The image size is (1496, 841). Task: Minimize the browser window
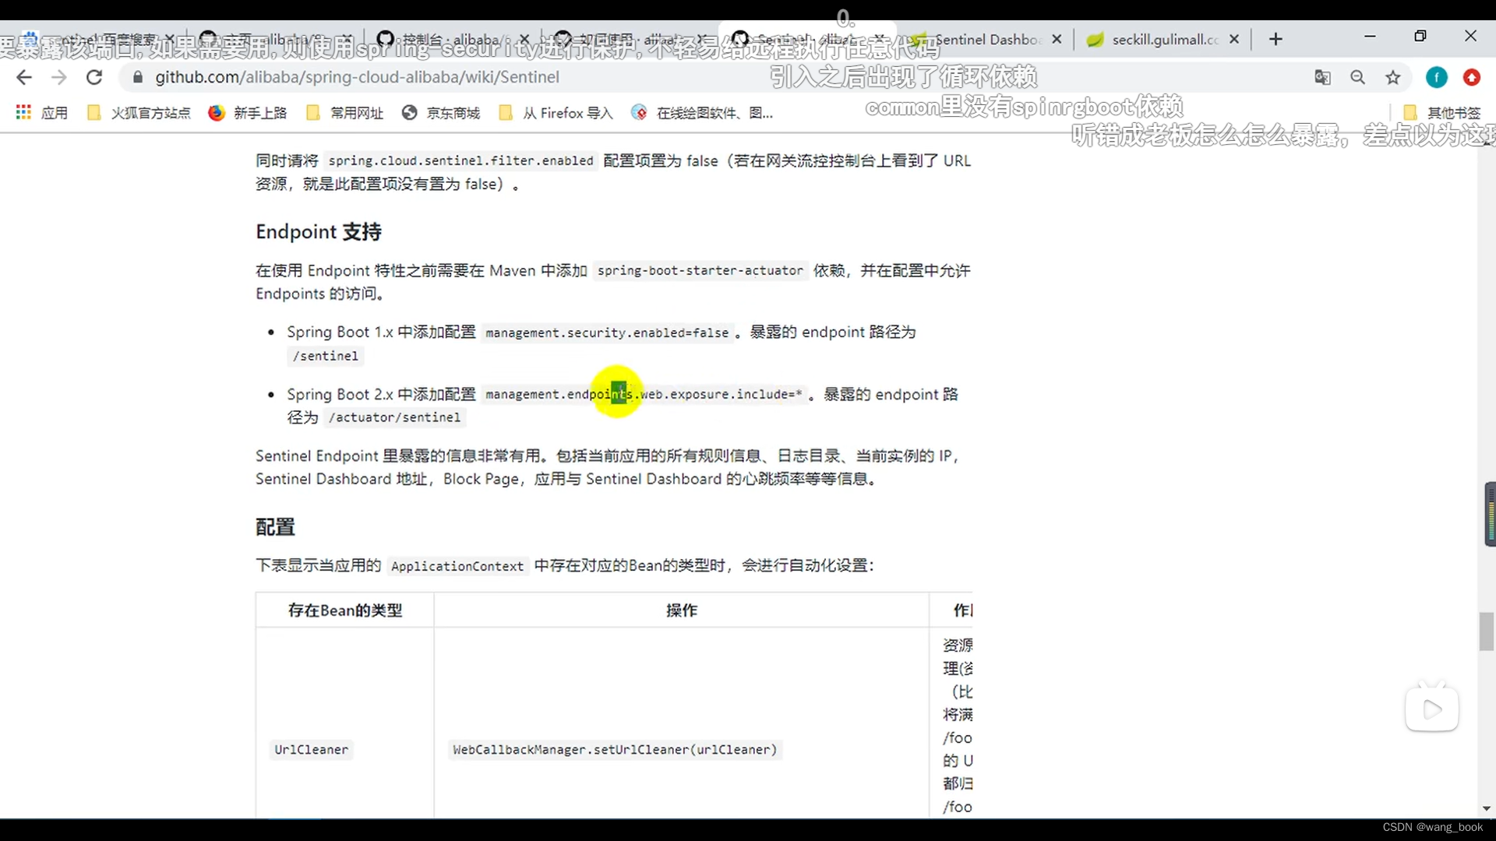pyautogui.click(x=1370, y=36)
